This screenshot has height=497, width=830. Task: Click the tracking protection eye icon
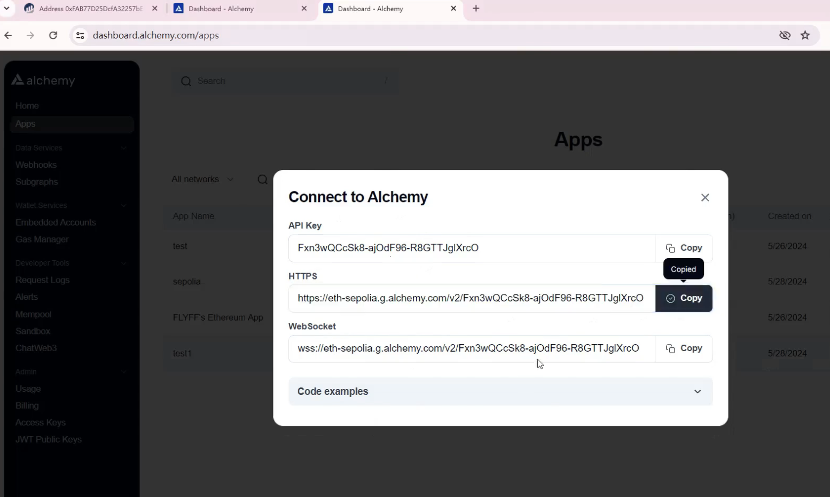784,35
